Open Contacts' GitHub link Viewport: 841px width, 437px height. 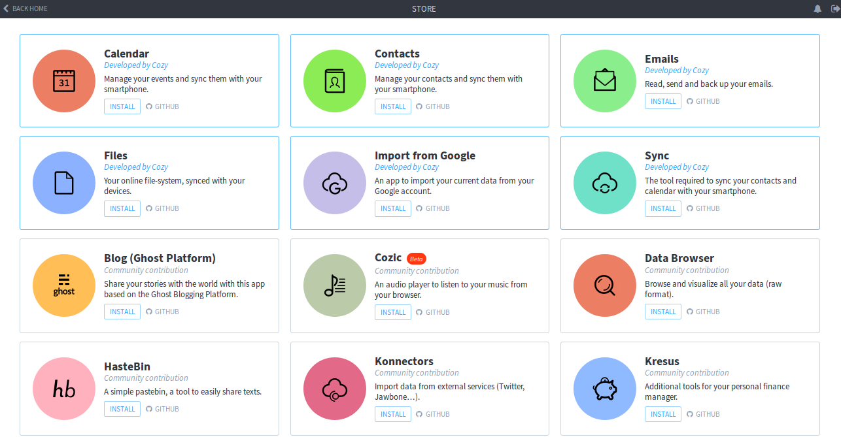433,106
